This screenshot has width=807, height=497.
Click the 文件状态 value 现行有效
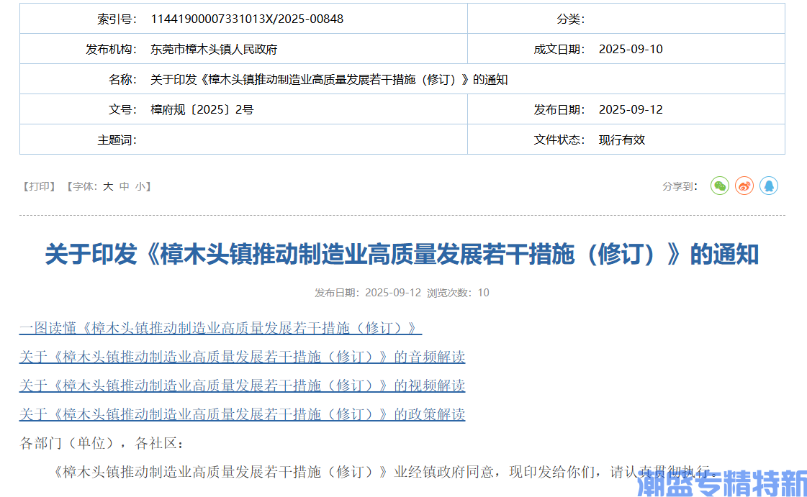(x=622, y=140)
